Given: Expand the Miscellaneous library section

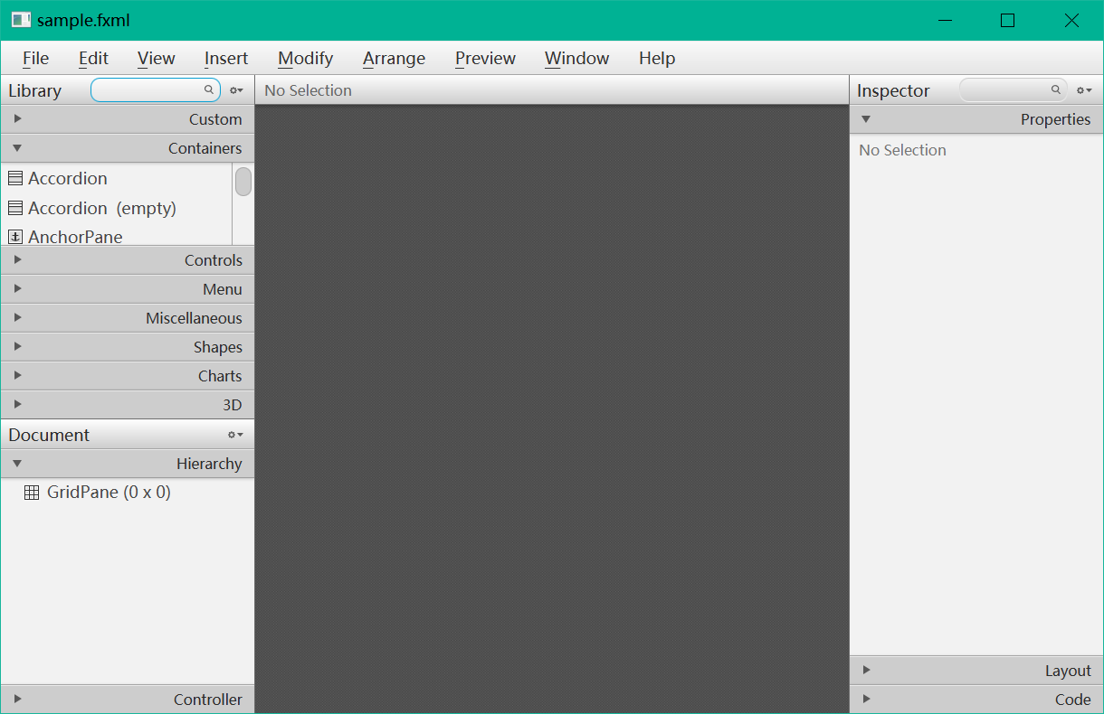Looking at the screenshot, I should 128,318.
